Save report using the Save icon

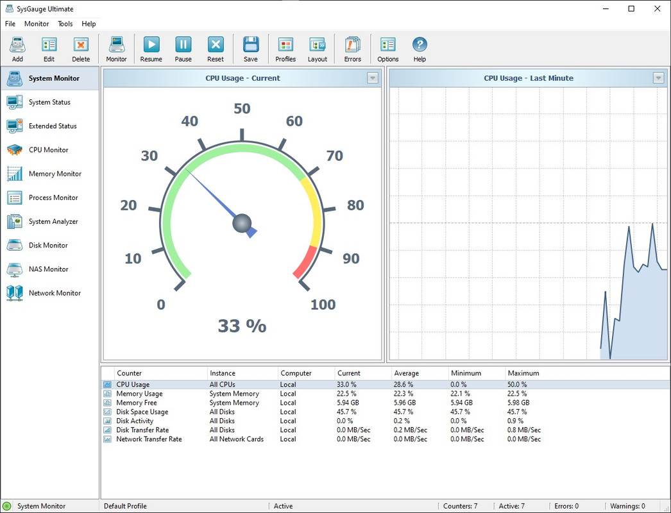click(251, 49)
